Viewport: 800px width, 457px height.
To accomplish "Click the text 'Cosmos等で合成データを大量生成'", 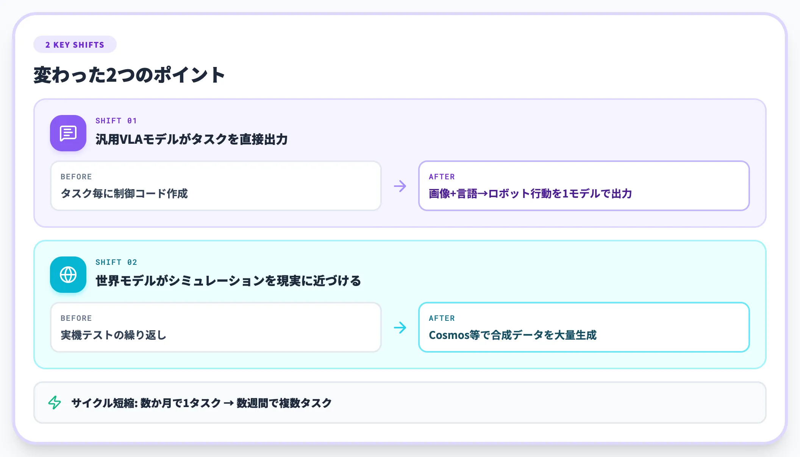I will (512, 335).
